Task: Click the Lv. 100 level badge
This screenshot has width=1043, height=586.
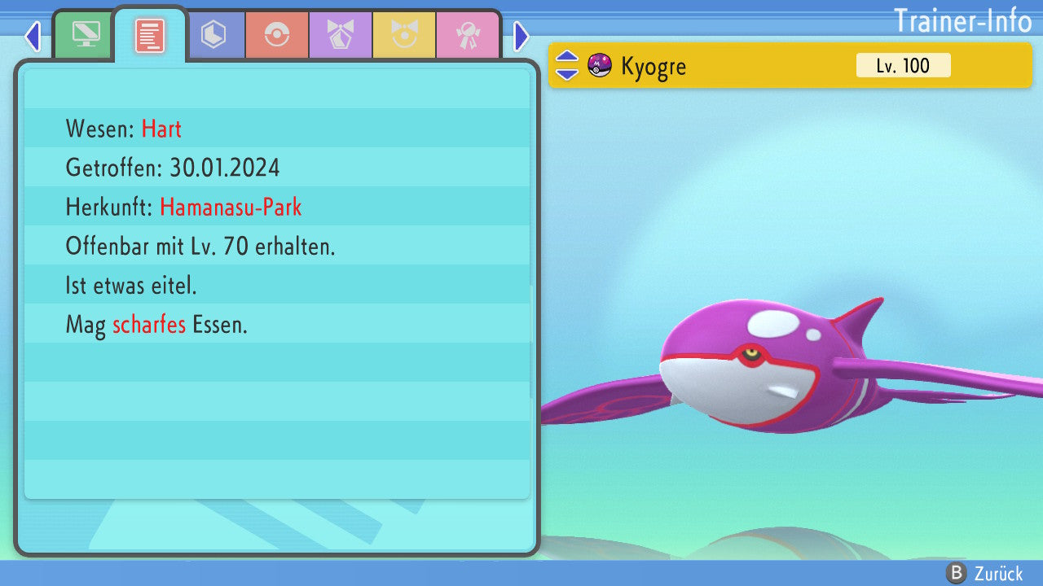Action: (903, 65)
